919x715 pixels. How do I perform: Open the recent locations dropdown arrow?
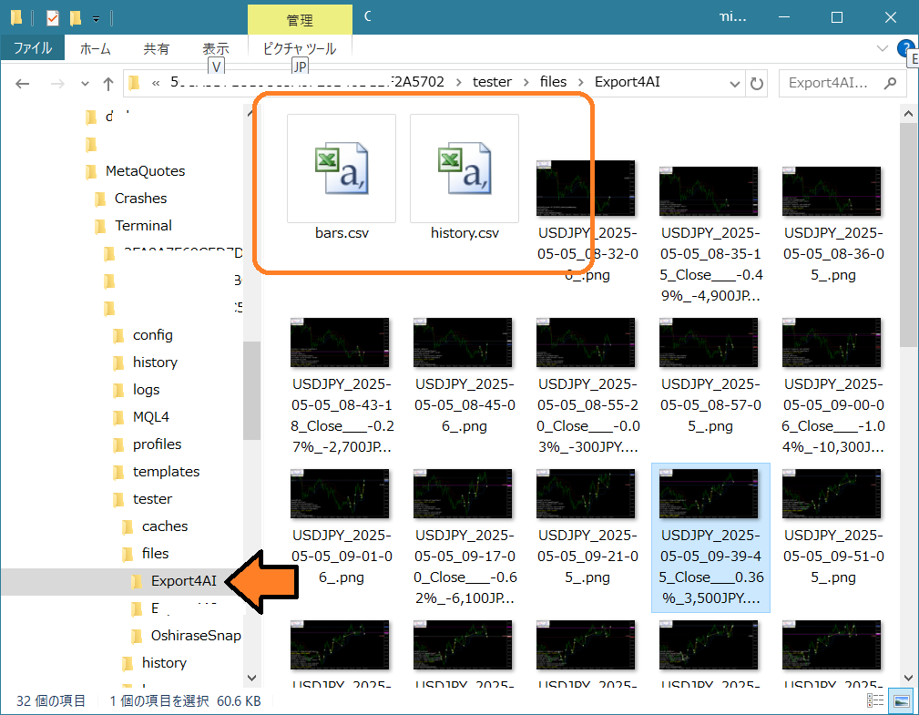point(85,84)
